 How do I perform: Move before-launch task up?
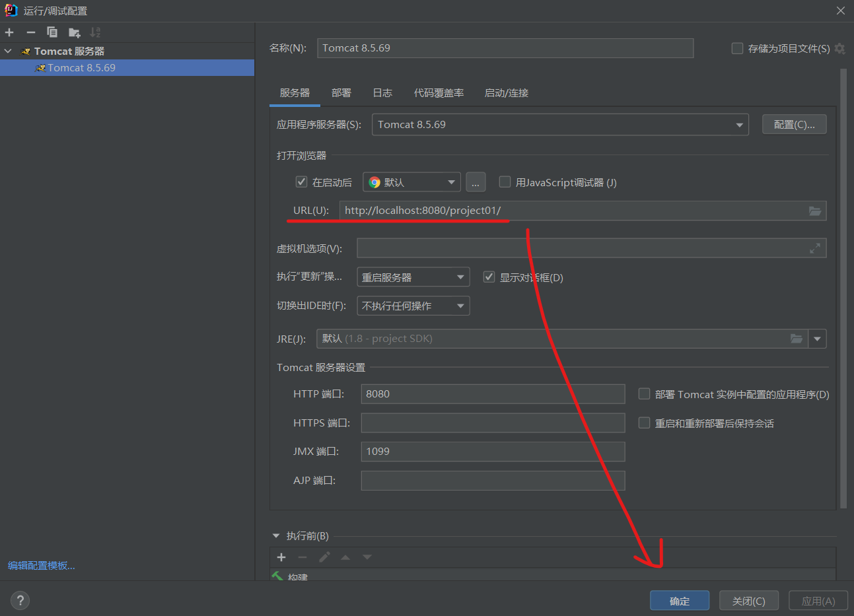coord(345,557)
